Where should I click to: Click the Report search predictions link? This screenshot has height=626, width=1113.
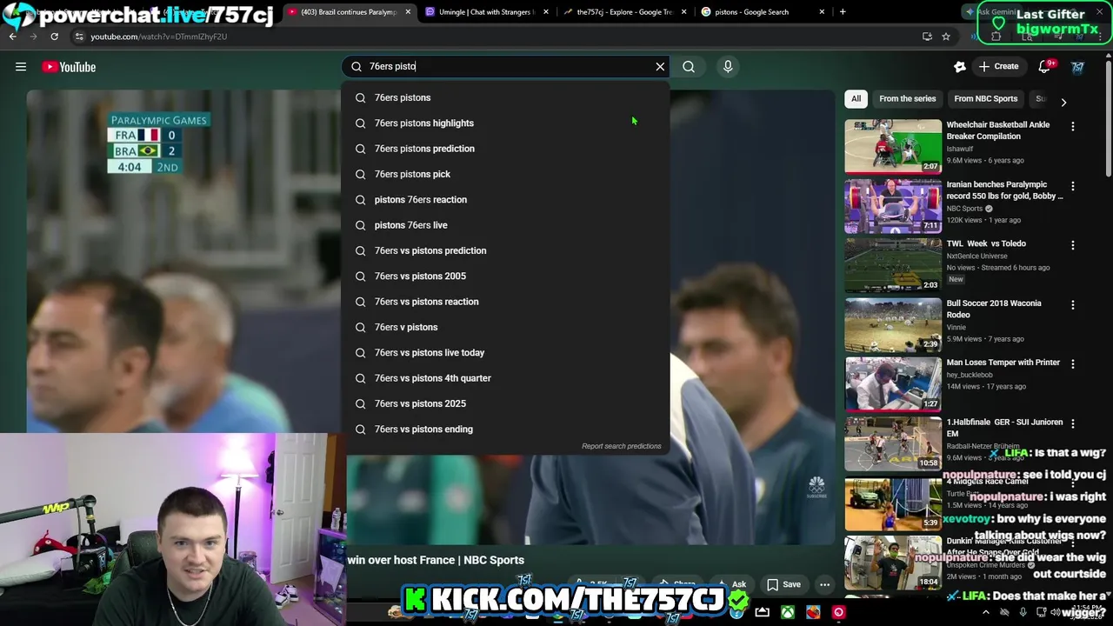click(621, 446)
